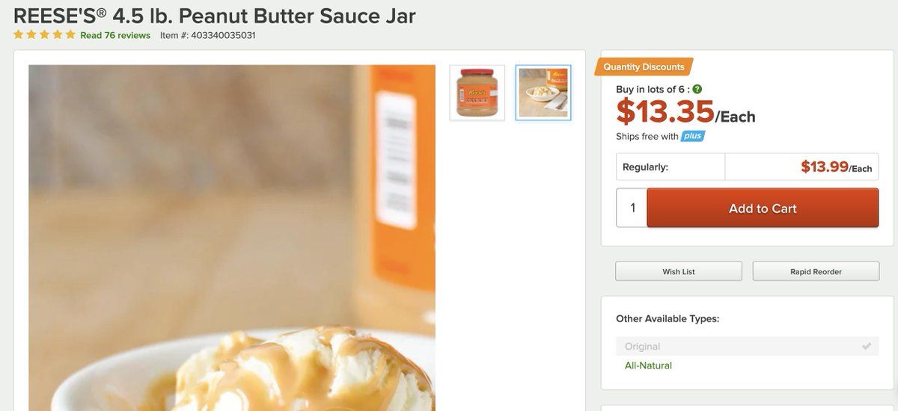Click the main ice cream product image

pos(232,238)
